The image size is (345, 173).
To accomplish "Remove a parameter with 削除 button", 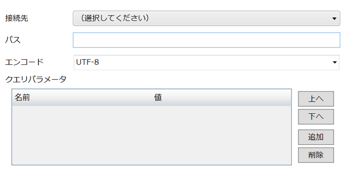I will 316,155.
